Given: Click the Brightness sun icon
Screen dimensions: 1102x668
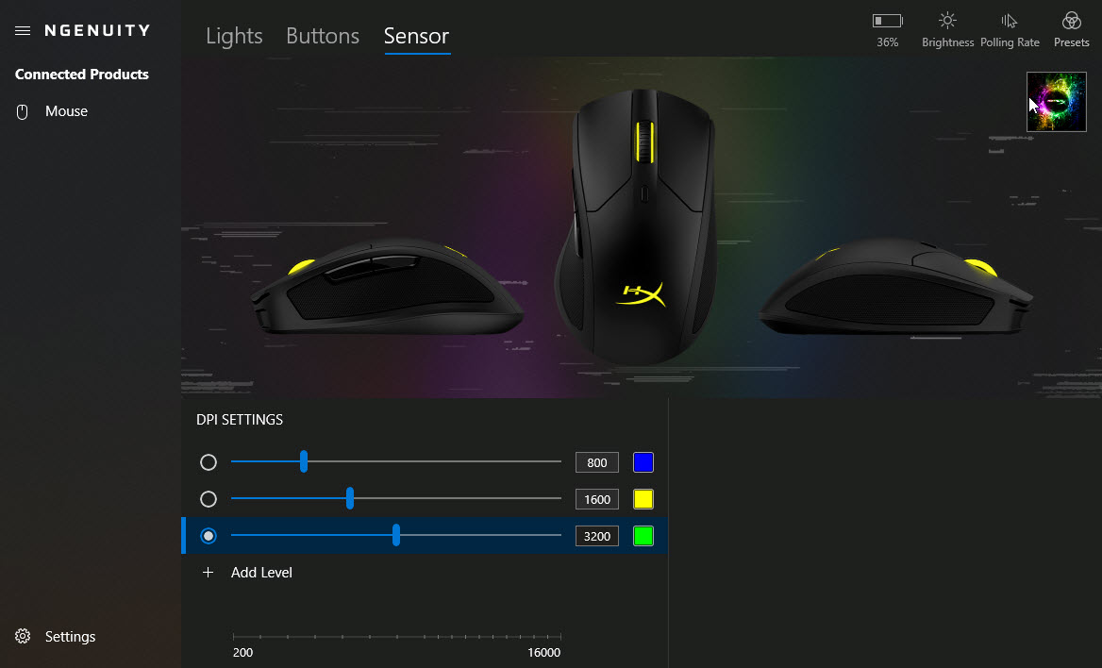Looking at the screenshot, I should click(x=947, y=21).
